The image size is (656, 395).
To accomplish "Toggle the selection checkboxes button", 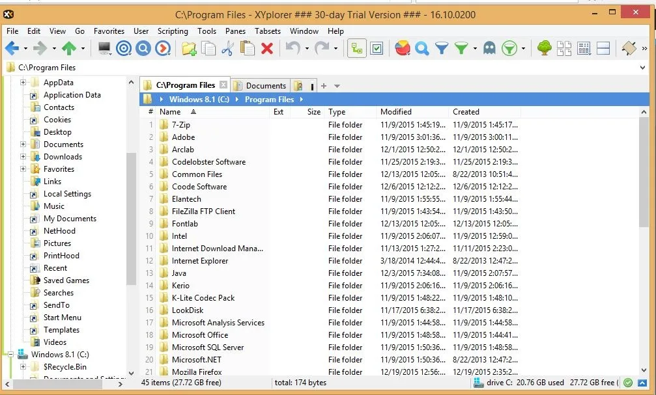I will coord(377,49).
